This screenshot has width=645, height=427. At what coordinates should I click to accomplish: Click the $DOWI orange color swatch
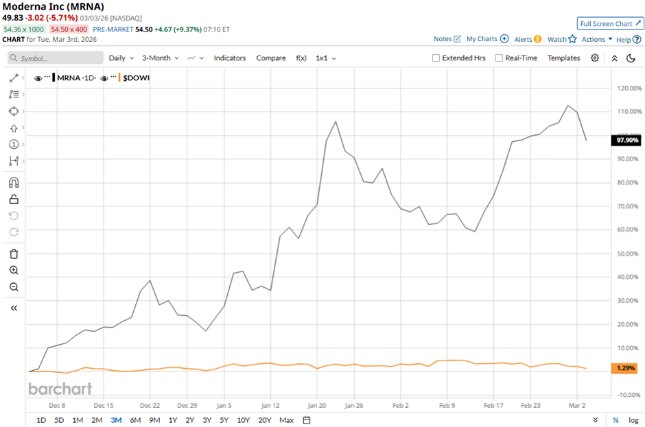point(119,77)
